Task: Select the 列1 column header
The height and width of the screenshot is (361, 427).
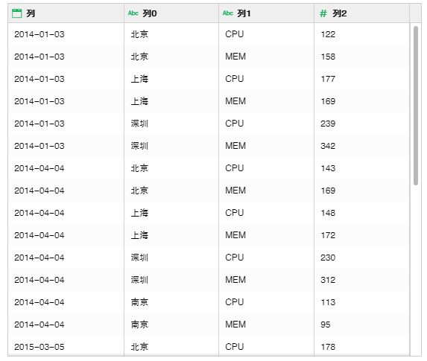Action: pos(266,13)
